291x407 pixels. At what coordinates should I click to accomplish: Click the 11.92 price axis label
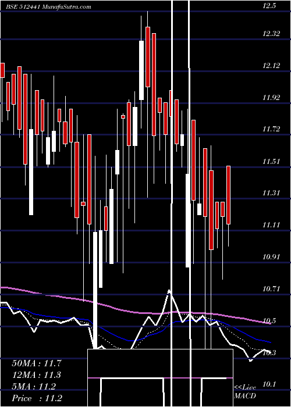pos(271,98)
